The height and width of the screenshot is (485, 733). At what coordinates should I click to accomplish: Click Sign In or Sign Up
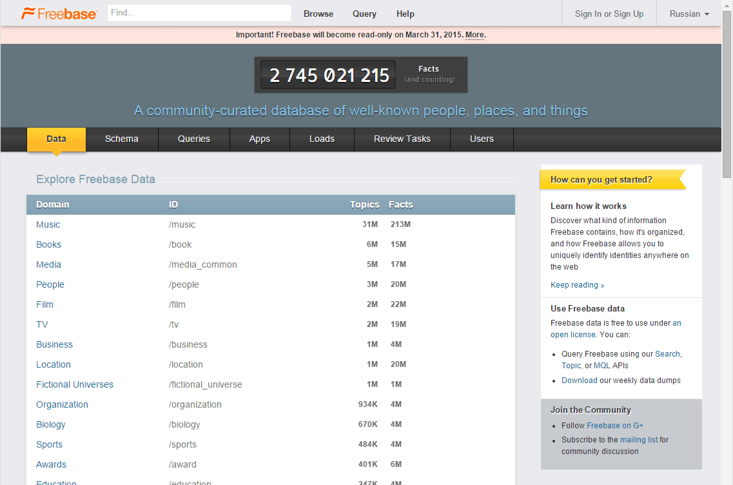point(609,14)
